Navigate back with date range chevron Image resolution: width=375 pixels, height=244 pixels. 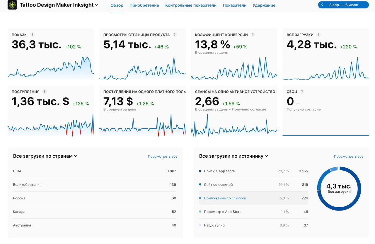pyautogui.click(x=322, y=5)
